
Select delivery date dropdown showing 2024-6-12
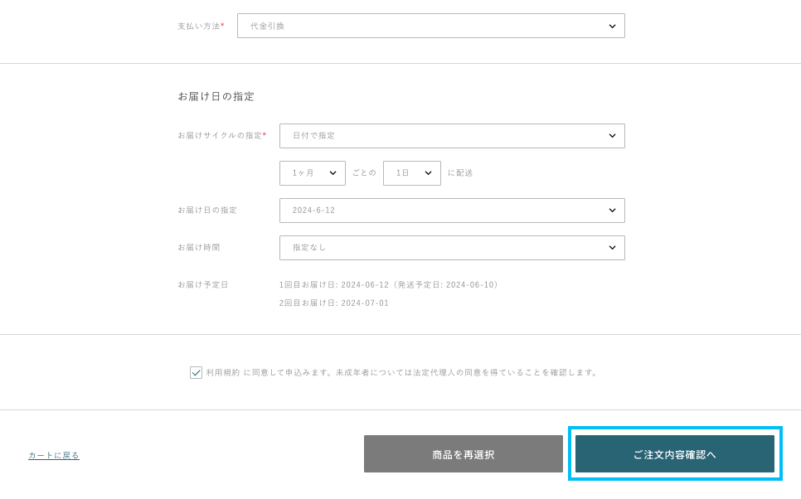pyautogui.click(x=452, y=211)
